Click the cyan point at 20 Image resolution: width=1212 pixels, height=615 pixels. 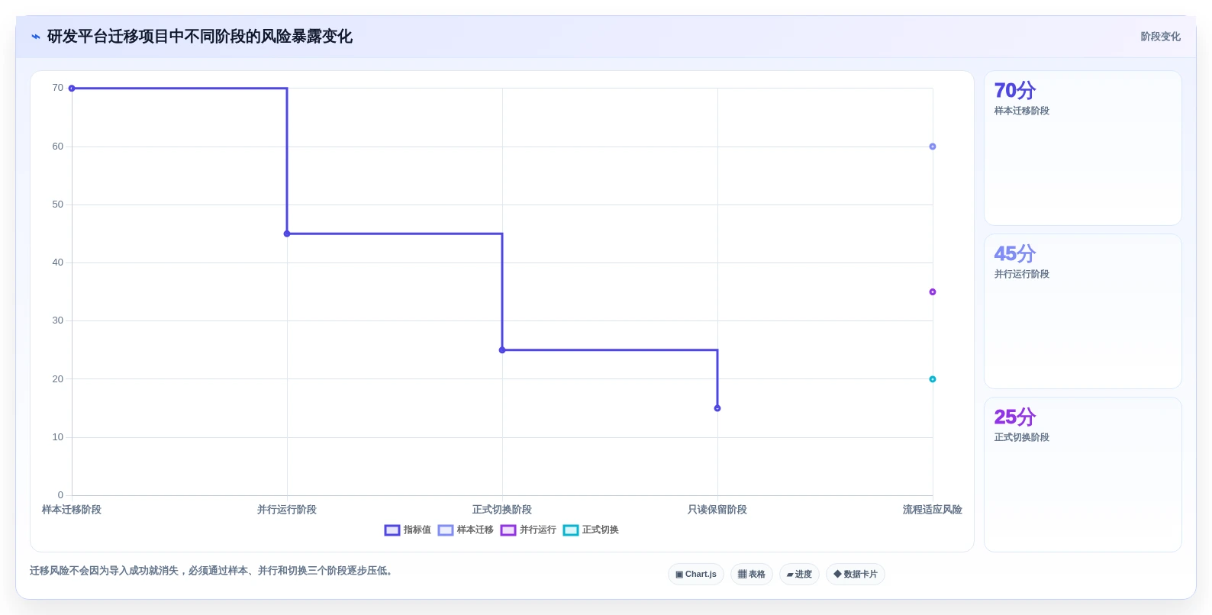[x=933, y=379]
